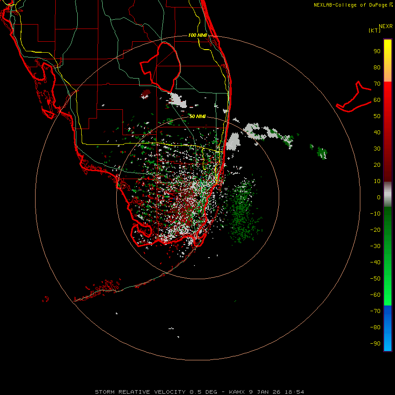This screenshot has width=395, height=395.
Task: Click the -30 value on velocity scale
Action: [x=375, y=246]
